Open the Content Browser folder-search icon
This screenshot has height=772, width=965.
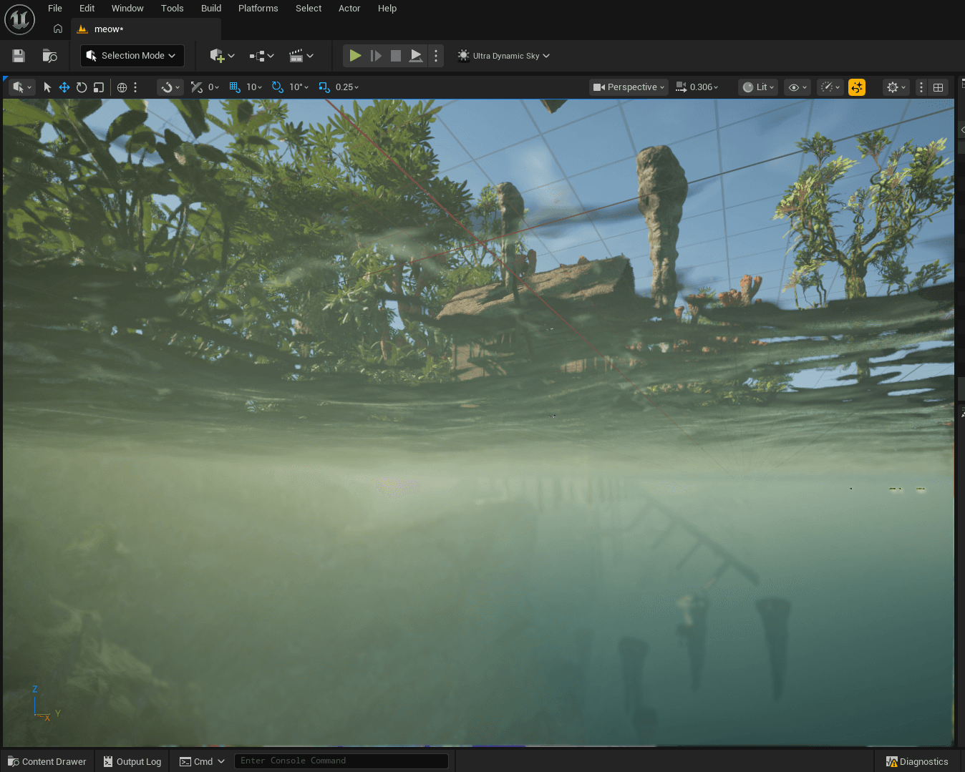pyautogui.click(x=49, y=56)
